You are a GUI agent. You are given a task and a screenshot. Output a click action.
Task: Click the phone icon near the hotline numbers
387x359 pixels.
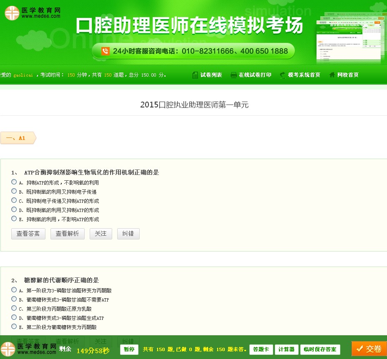(106, 51)
